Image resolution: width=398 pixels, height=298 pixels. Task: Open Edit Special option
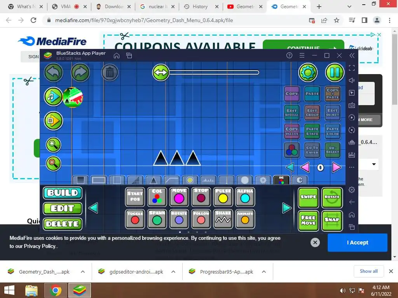pyautogui.click(x=292, y=112)
